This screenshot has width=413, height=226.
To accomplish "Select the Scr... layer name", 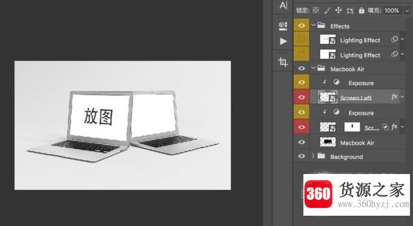I will (372, 128).
